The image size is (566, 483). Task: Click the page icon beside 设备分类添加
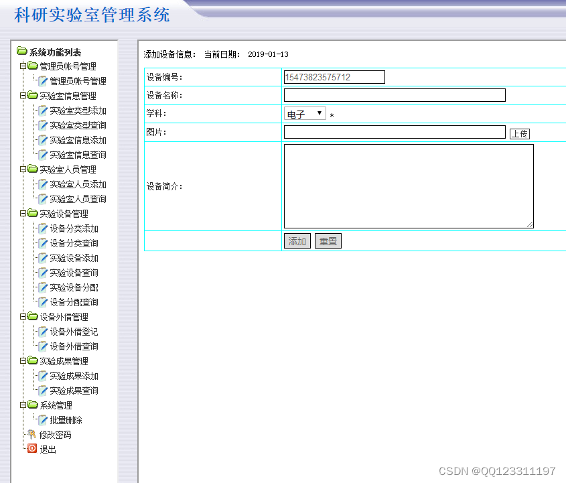[x=43, y=228]
